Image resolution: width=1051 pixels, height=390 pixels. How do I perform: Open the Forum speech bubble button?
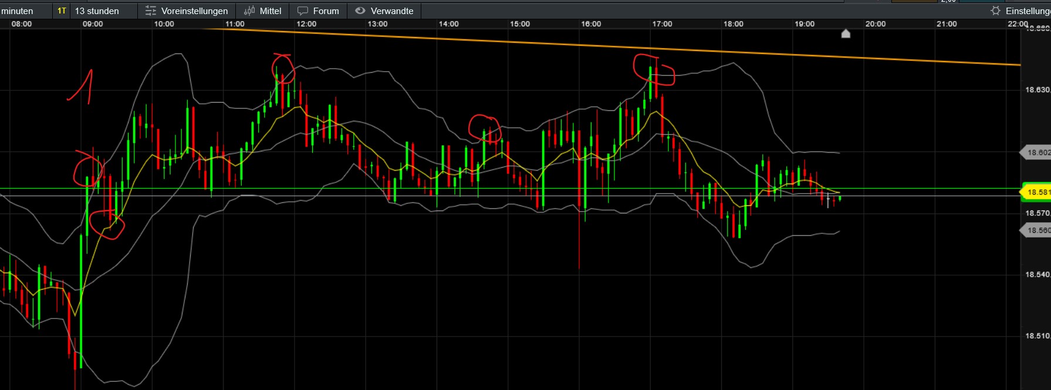tap(318, 11)
